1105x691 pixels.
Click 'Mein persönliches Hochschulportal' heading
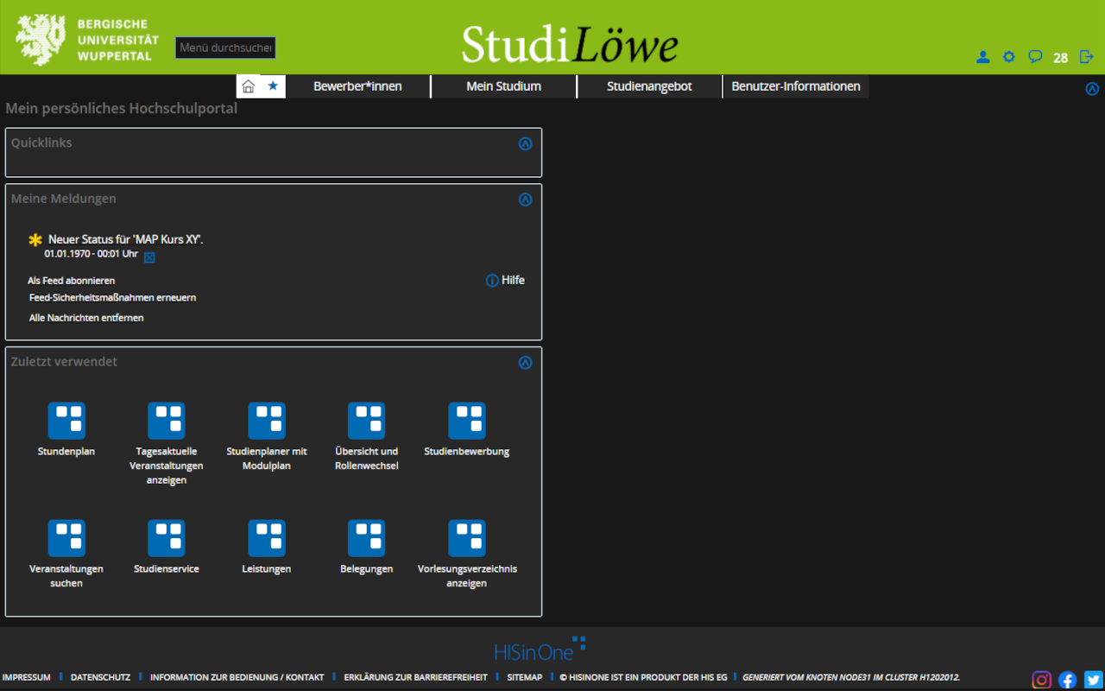pyautogui.click(x=122, y=109)
